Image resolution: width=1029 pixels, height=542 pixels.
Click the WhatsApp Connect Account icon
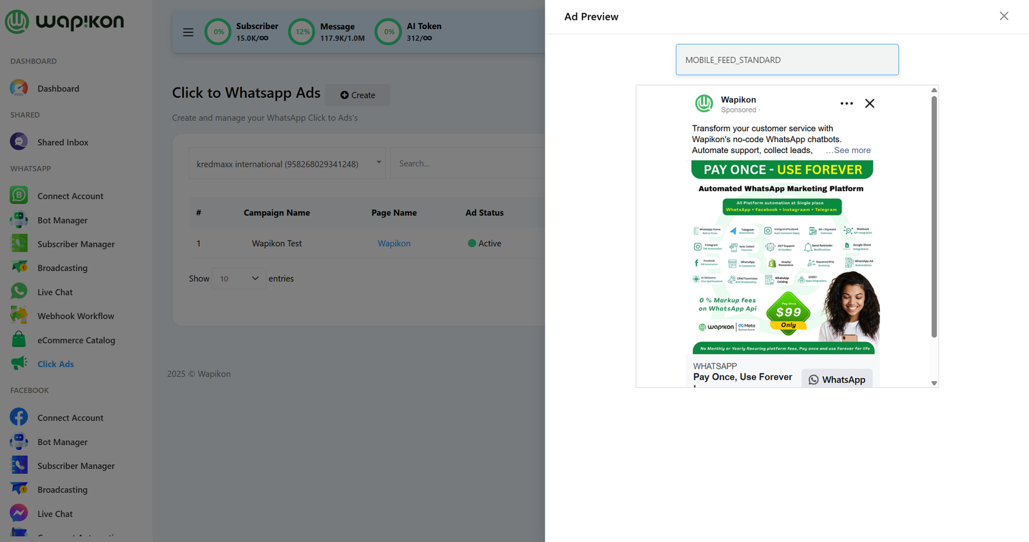coord(19,195)
